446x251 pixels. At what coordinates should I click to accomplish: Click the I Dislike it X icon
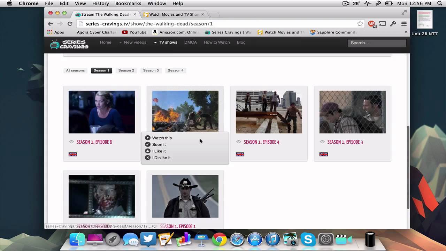point(148,158)
